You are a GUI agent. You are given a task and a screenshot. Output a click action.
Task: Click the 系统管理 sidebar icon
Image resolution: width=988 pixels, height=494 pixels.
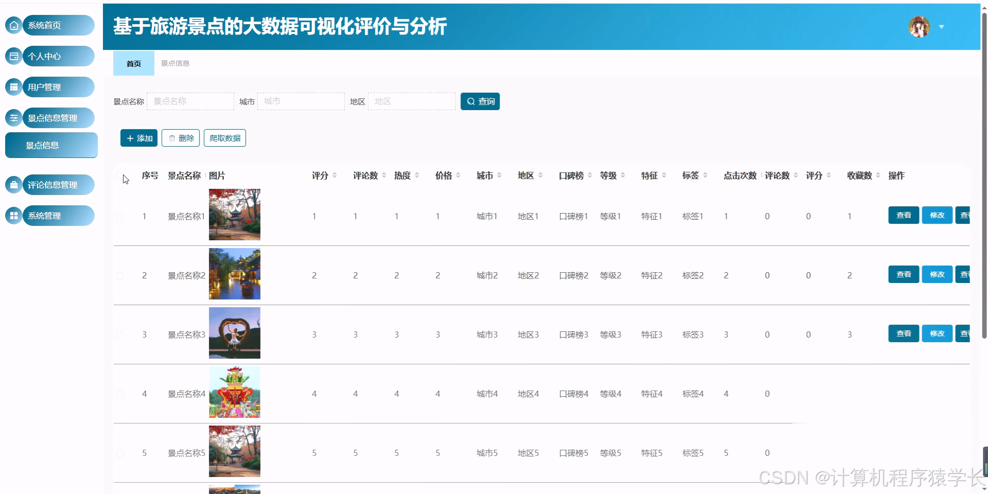[x=14, y=215]
